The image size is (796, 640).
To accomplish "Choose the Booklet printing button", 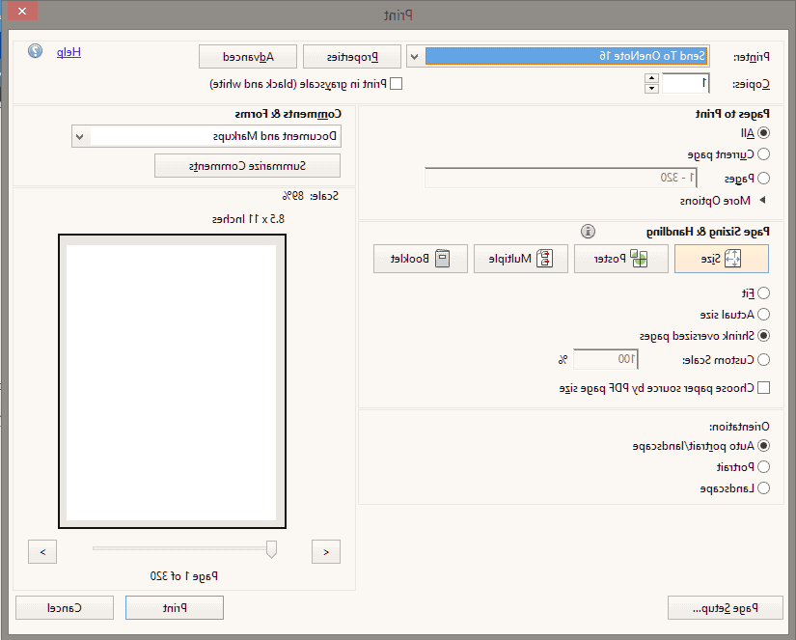I will [421, 259].
